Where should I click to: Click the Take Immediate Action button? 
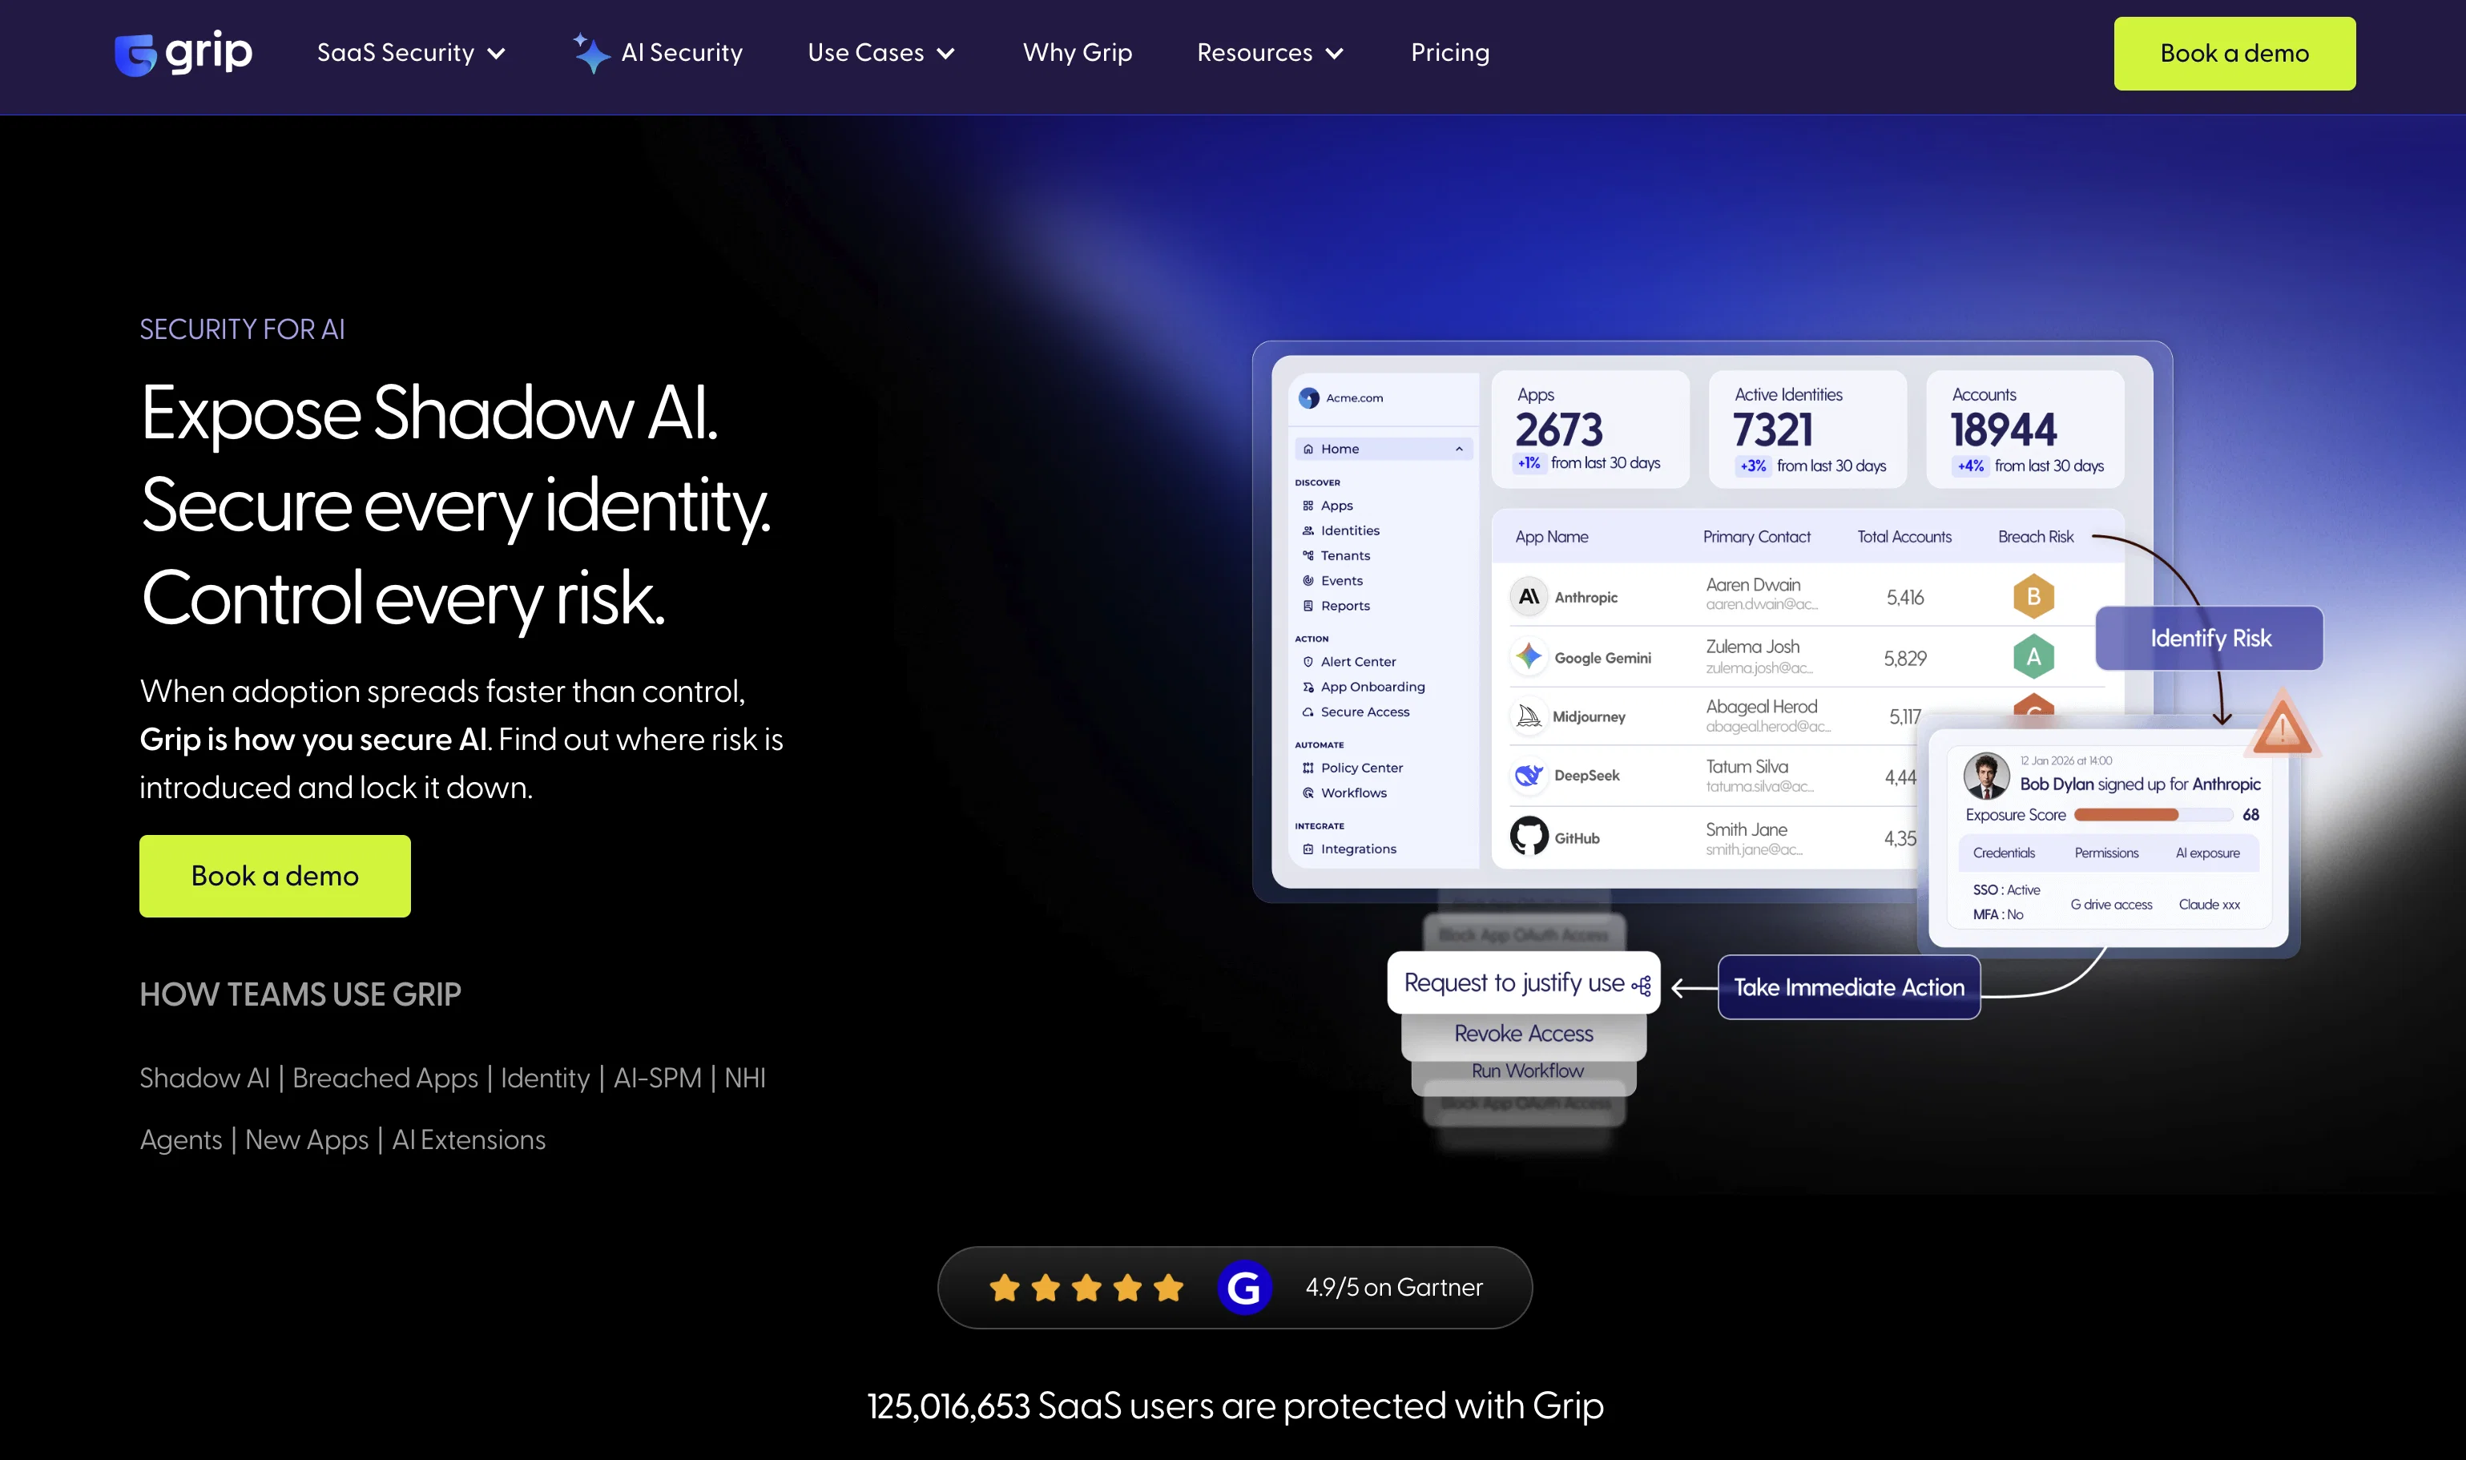point(1848,986)
